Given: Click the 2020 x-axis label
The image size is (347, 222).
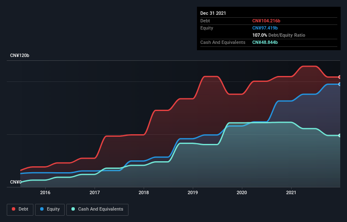Looking at the screenshot, I should (242, 192).
